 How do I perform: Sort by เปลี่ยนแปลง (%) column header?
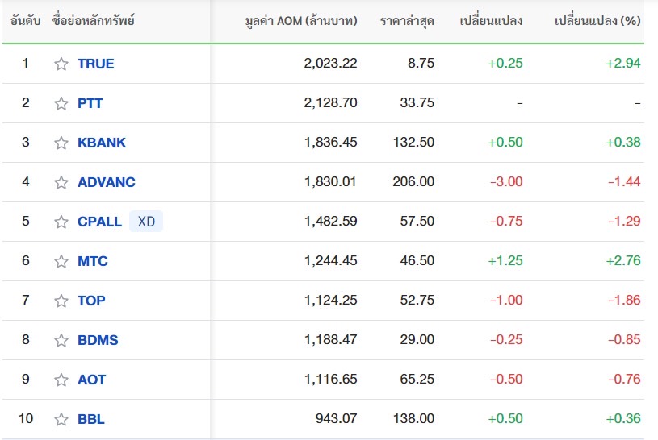(597, 20)
